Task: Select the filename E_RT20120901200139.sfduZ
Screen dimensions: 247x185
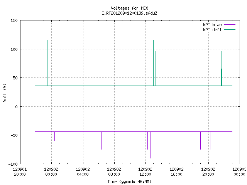Action: point(129,13)
